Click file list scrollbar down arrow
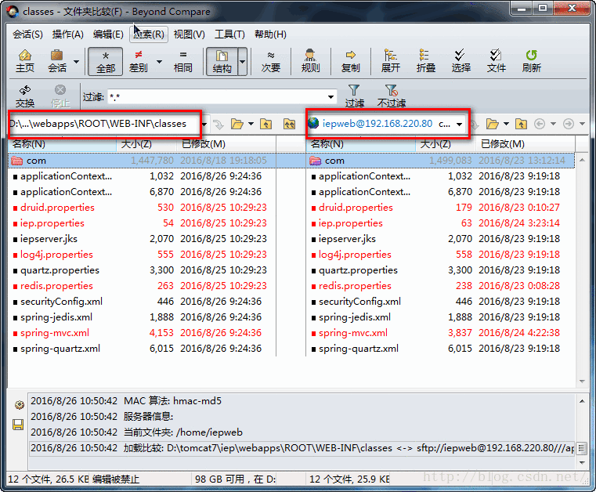The image size is (596, 492). click(x=582, y=382)
